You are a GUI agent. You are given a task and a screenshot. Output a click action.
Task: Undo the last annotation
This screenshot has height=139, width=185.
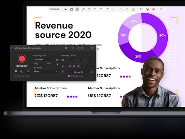122,9
